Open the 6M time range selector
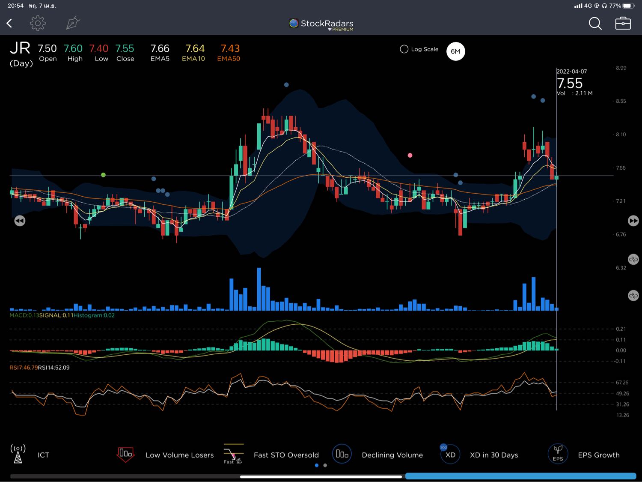Image resolution: width=642 pixels, height=482 pixels. coord(455,51)
